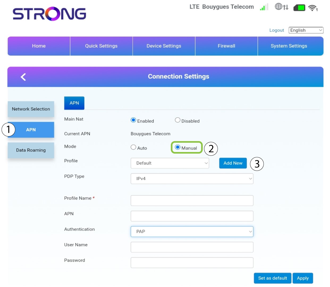Click the LTE signal strength bars icon
This screenshot has height=287, width=330.
tap(264, 7)
